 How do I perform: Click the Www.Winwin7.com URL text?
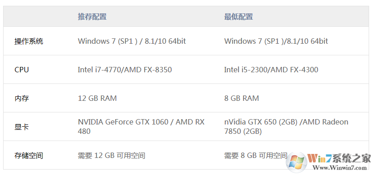point(340,168)
